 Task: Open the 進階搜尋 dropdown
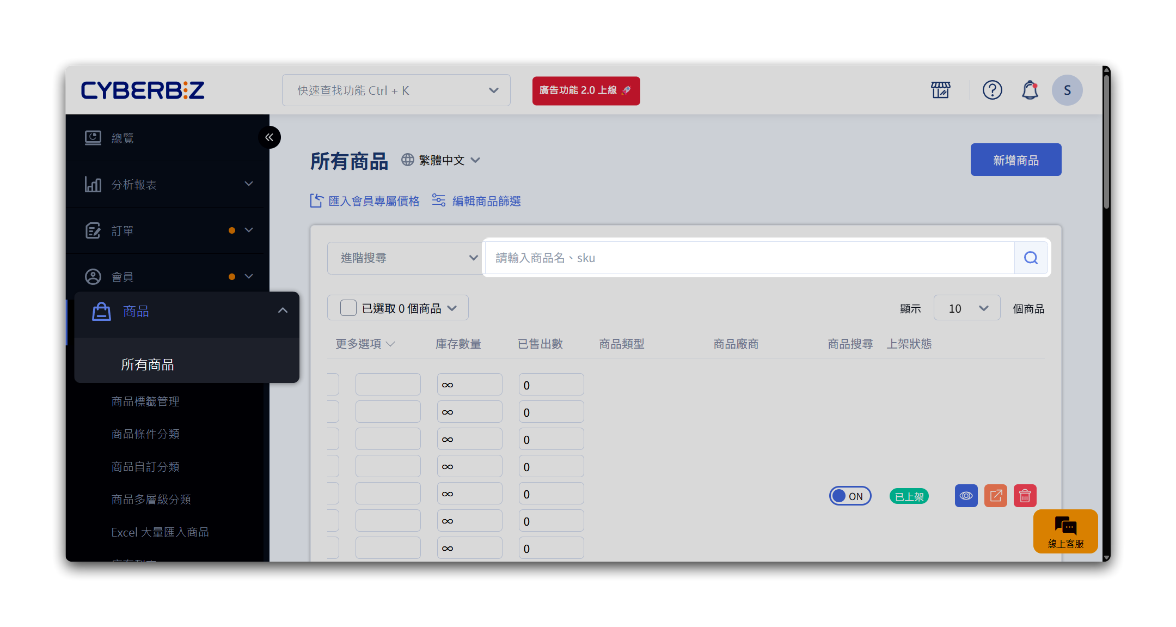coord(405,258)
